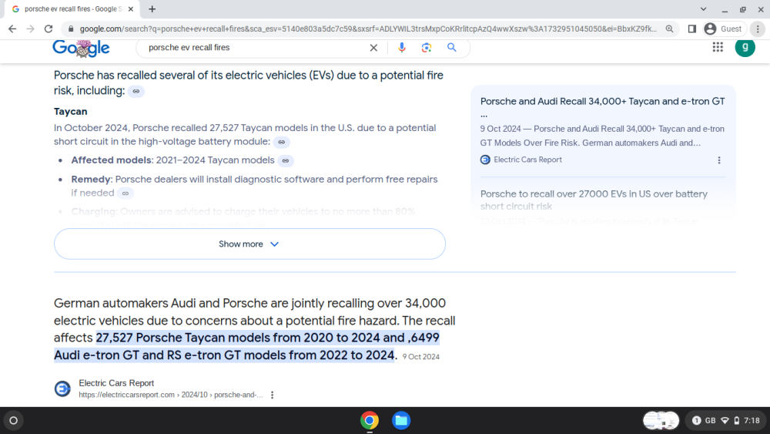Viewport: 770px width, 434px height.
Task: Open source link chip after 'battery module:'
Action: click(281, 142)
